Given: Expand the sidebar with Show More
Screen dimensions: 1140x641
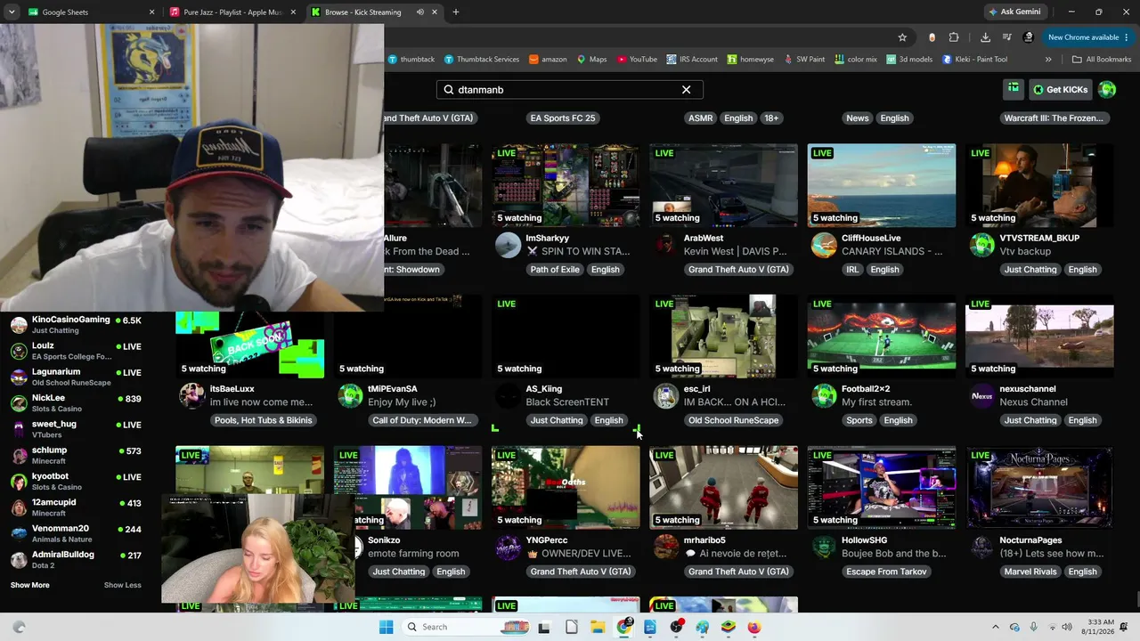Looking at the screenshot, I should [x=30, y=585].
